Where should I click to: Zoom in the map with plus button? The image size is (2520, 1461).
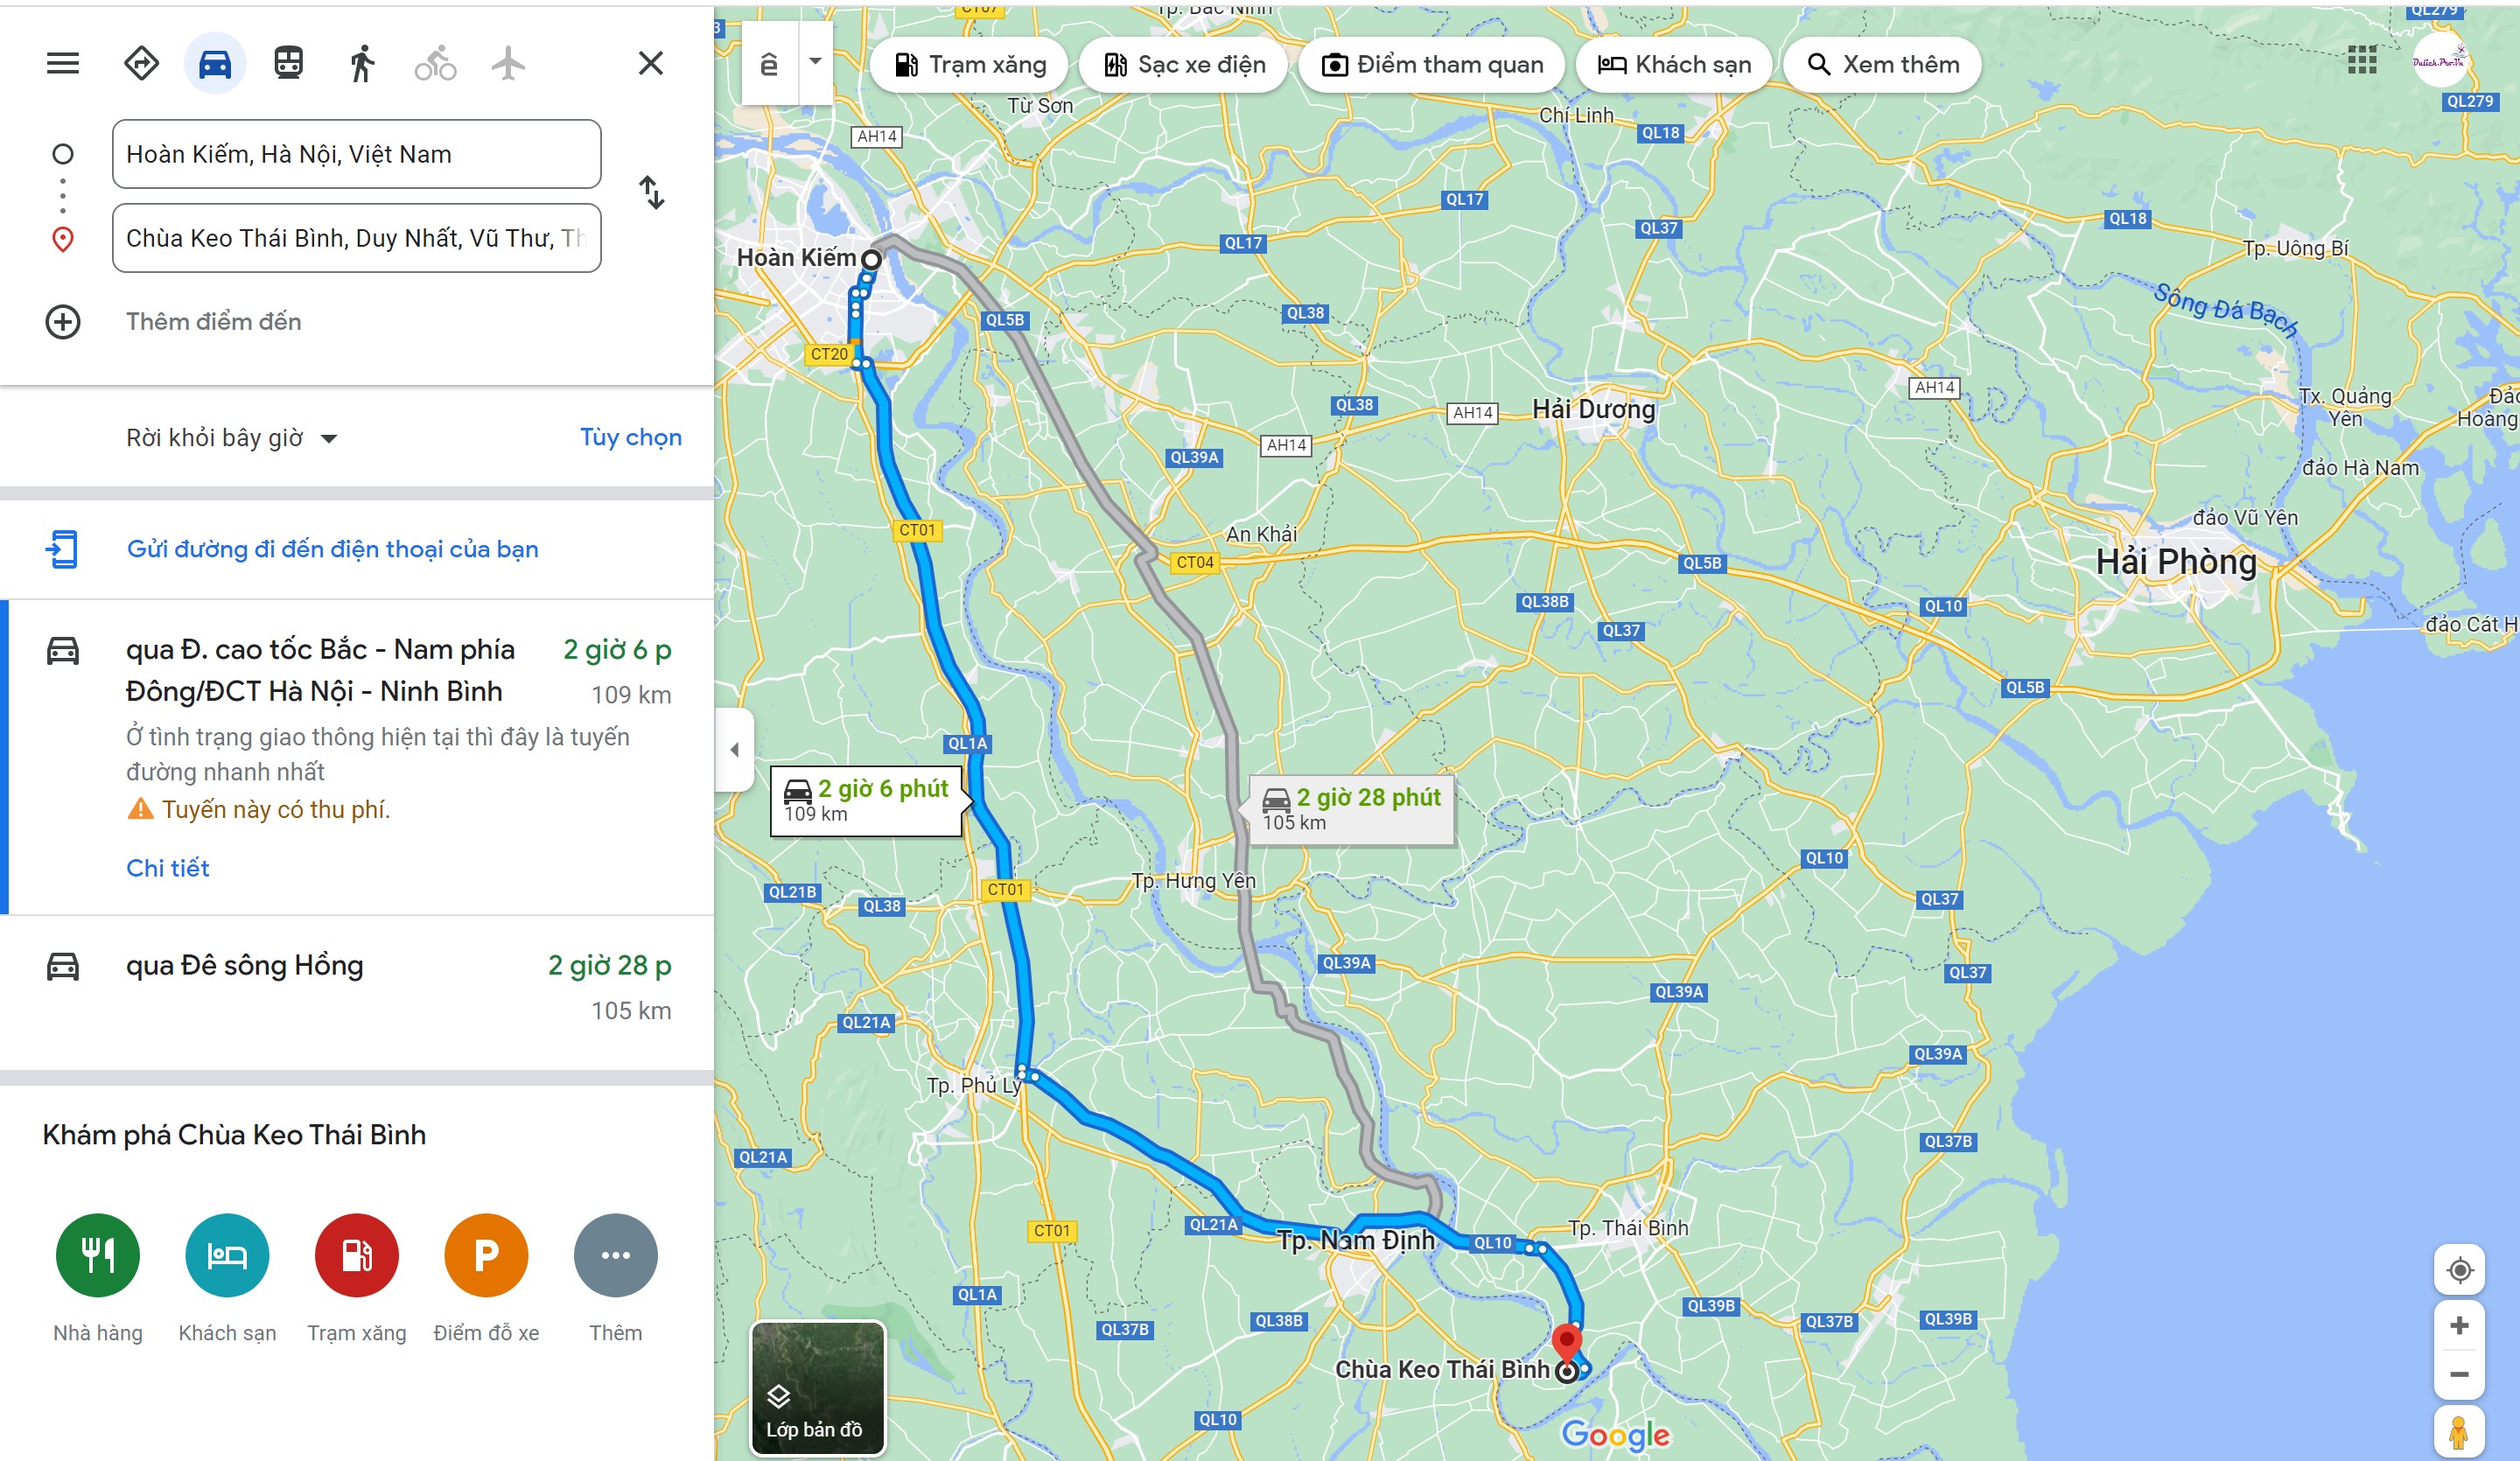click(2460, 1327)
